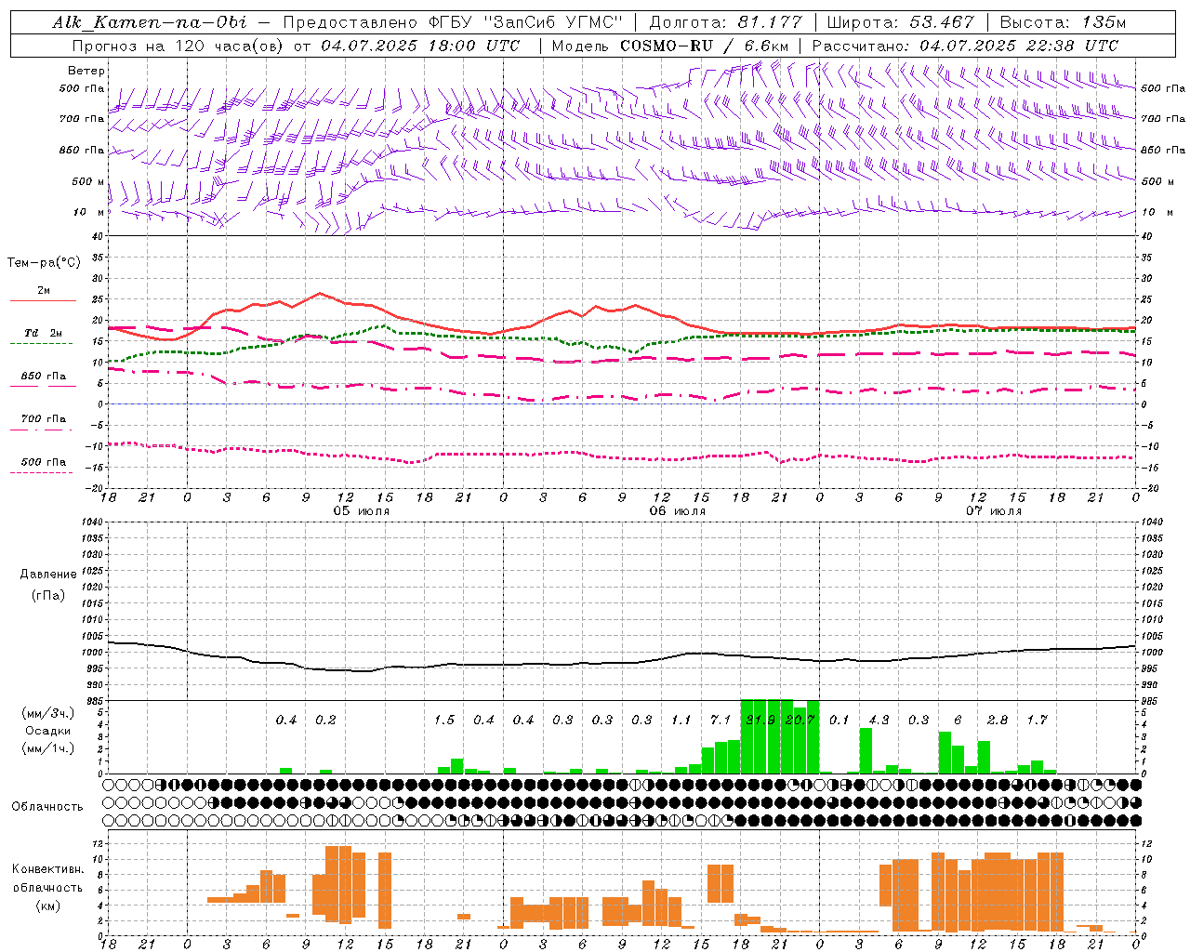Image resolution: width=1190 pixels, height=952 pixels.
Task: Click the station name Alk_Kamen-na-Obi
Action: (x=149, y=22)
